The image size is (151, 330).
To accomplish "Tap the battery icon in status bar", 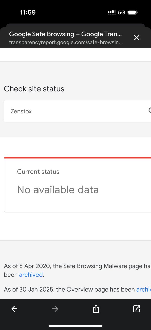I will pos(132,12).
